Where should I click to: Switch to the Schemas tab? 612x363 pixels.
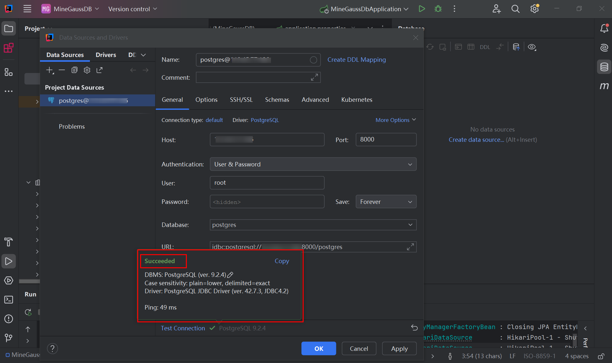pos(277,100)
